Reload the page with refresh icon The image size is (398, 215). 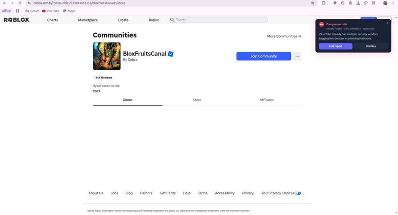click(x=20, y=3)
